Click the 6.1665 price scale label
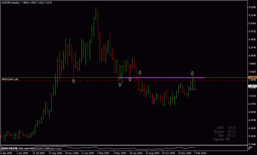This screenshot has width=257, height=155. (252, 128)
